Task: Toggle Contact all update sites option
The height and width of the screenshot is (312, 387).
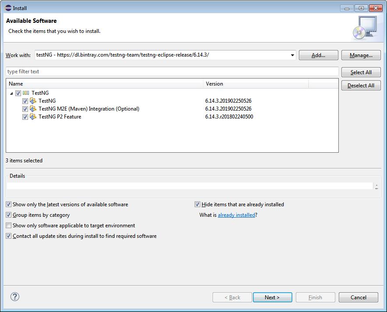Action: (x=9, y=236)
